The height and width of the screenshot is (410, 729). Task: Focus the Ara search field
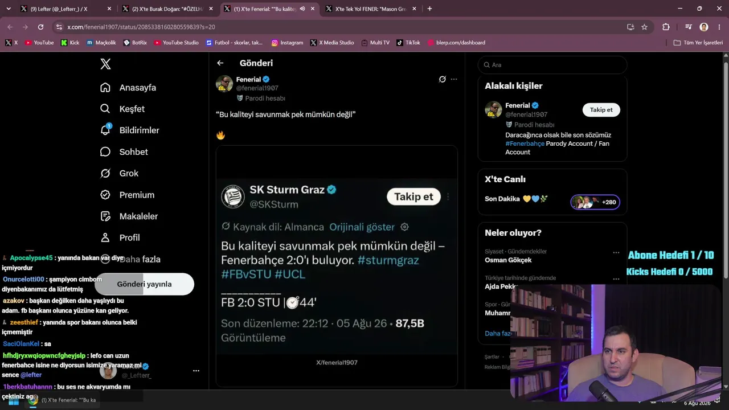point(552,65)
